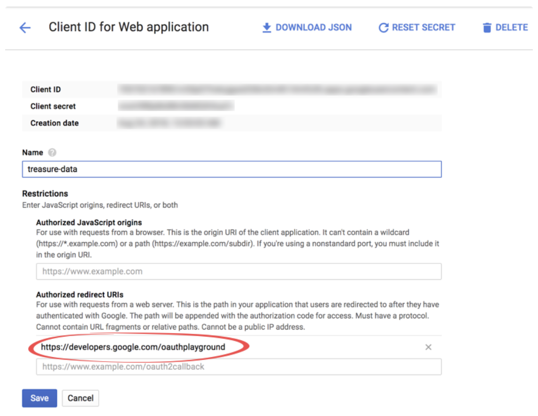Focus the Name field containing treasure-data

pyautogui.click(x=231, y=169)
